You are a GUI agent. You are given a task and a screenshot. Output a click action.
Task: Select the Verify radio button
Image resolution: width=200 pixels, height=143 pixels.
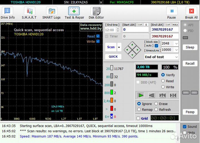tap(163, 75)
